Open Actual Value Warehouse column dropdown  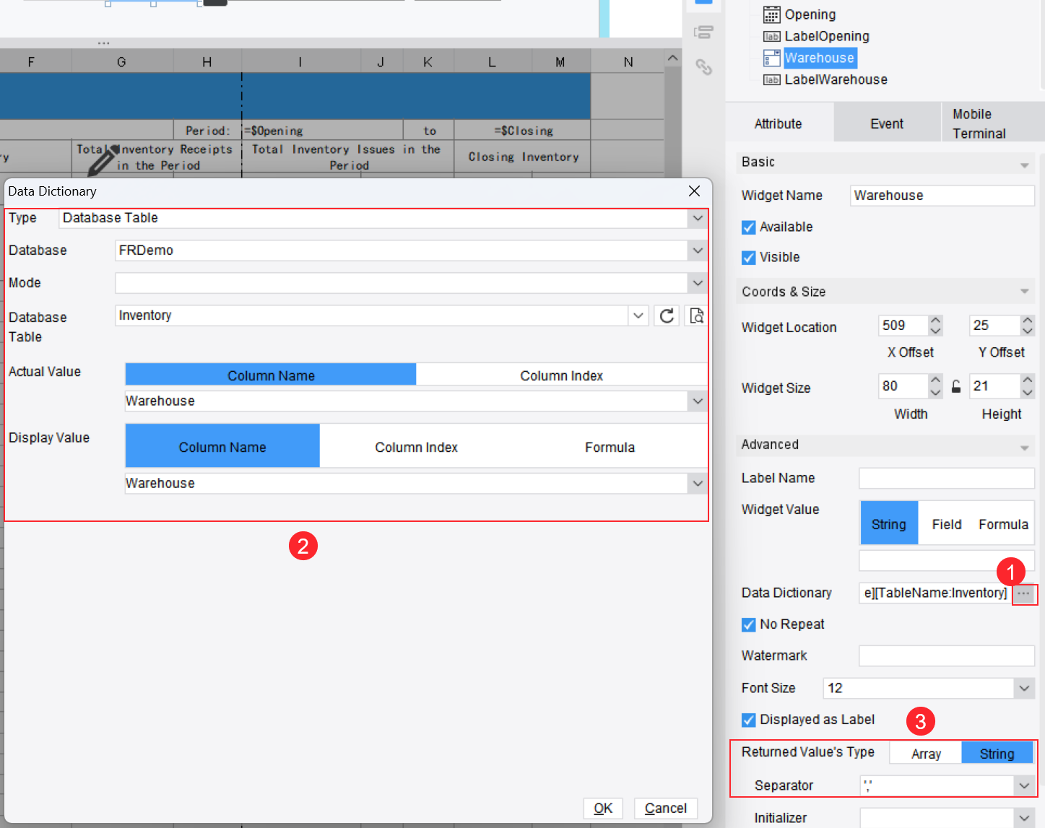point(697,401)
